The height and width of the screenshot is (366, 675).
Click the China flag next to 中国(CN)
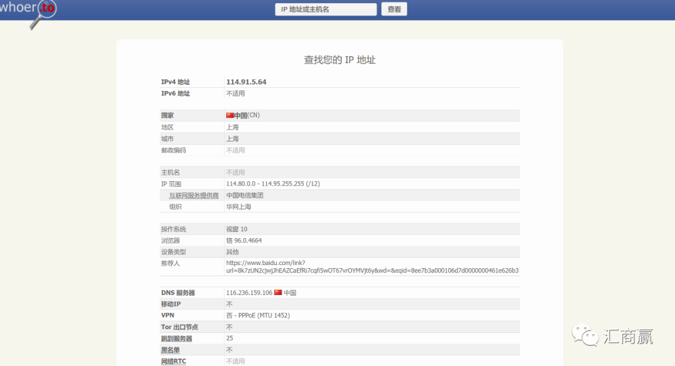pyautogui.click(x=230, y=115)
